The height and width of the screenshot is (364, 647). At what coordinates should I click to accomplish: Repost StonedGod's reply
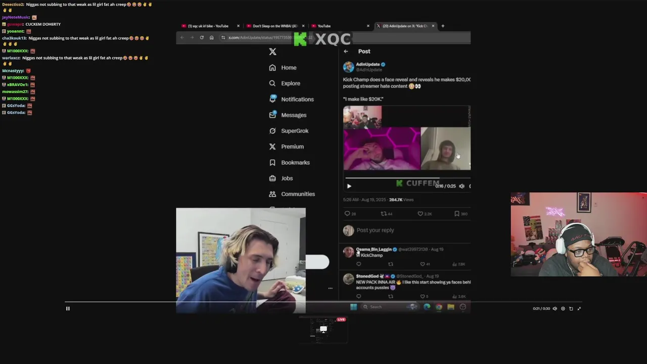pos(390,296)
